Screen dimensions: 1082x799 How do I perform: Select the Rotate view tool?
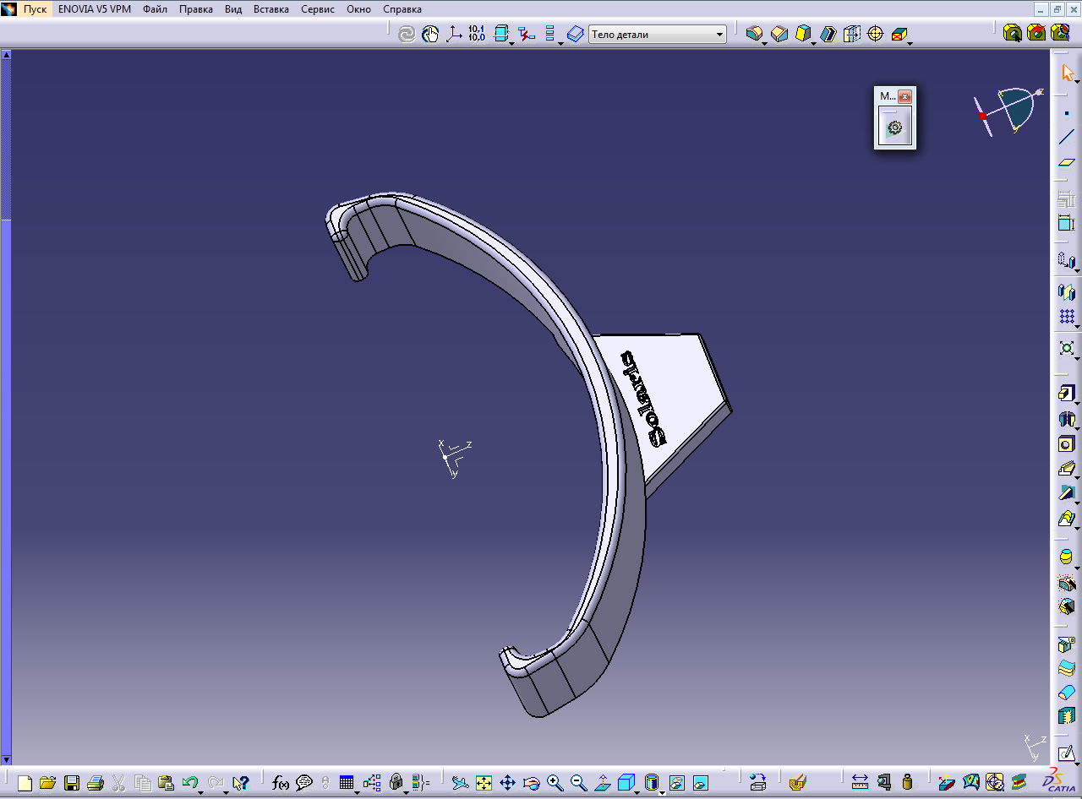531,783
